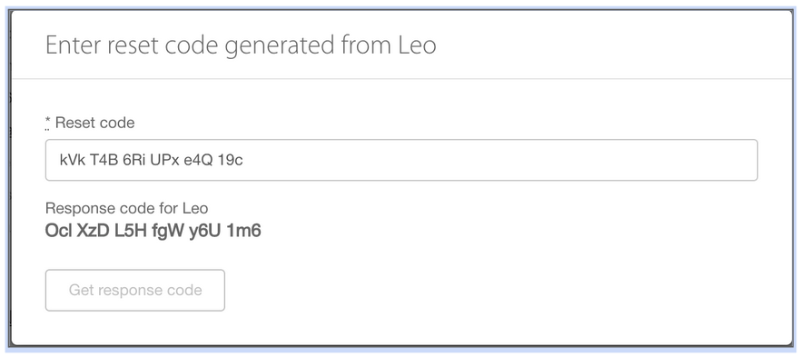Click the required asterisk beside Reset code
The height and width of the screenshot is (357, 800).
click(47, 122)
